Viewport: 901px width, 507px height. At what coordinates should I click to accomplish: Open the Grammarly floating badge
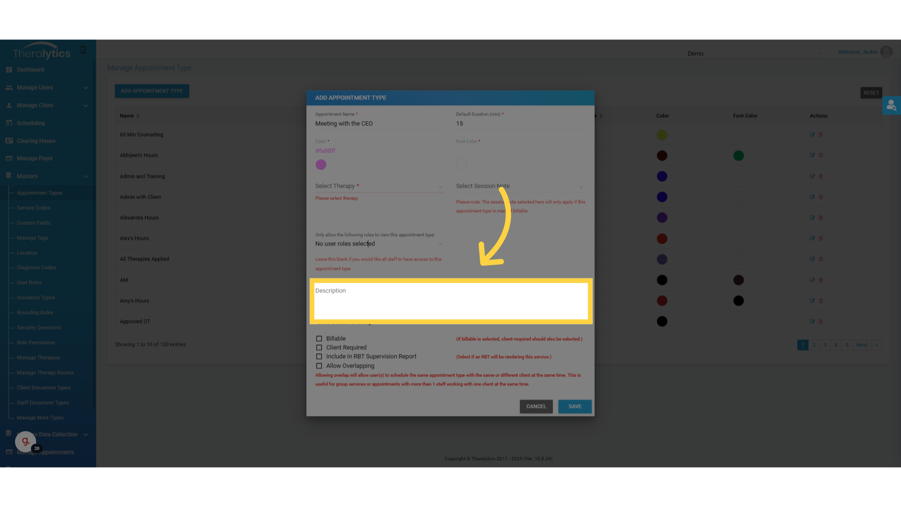pos(26,441)
